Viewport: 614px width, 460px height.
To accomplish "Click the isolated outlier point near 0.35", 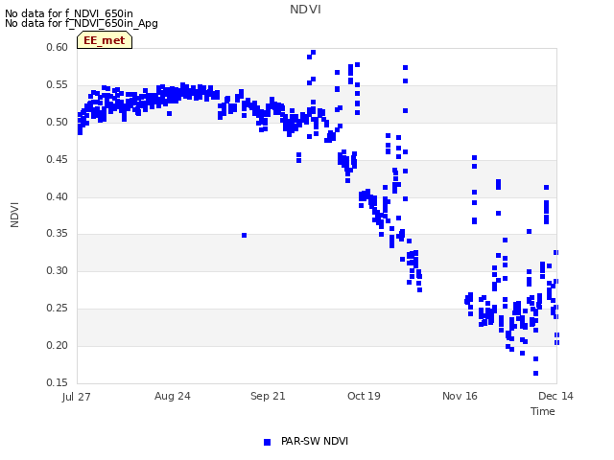I will tap(244, 235).
